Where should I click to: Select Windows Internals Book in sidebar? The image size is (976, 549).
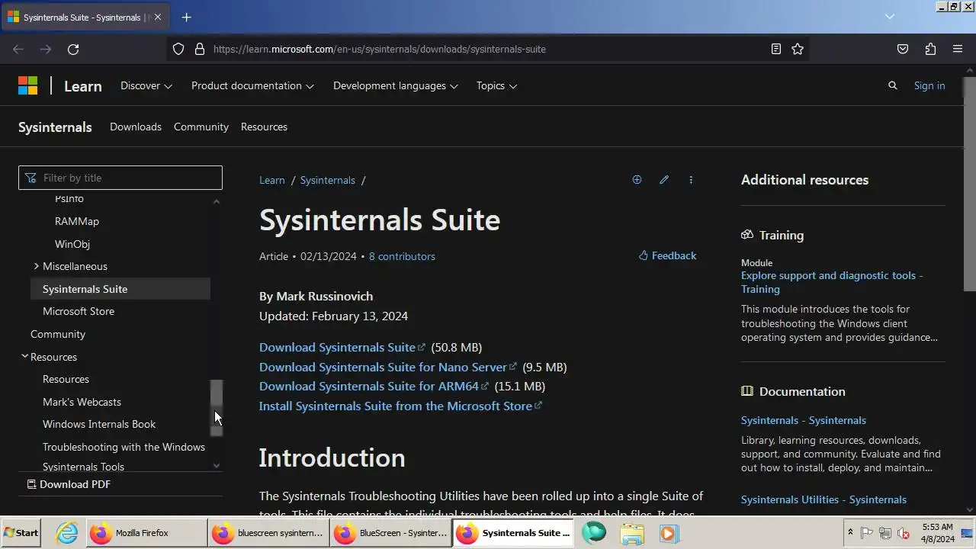click(99, 424)
